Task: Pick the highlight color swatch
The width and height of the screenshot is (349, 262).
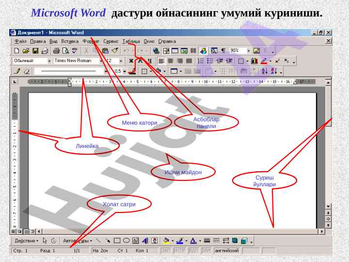Action: click(x=264, y=61)
